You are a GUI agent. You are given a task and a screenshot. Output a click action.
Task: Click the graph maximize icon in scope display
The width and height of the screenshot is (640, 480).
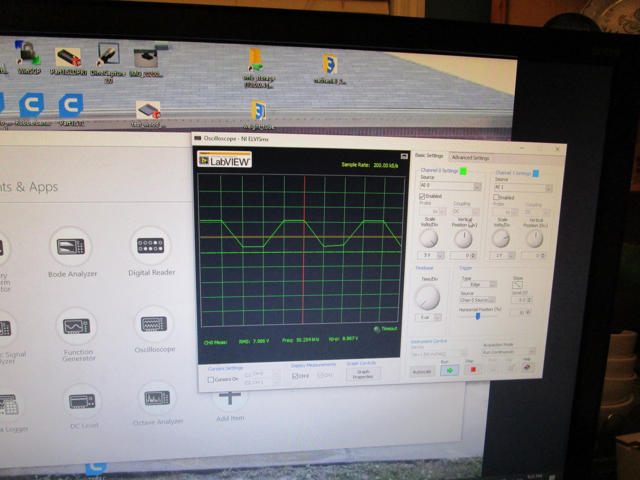404,156
